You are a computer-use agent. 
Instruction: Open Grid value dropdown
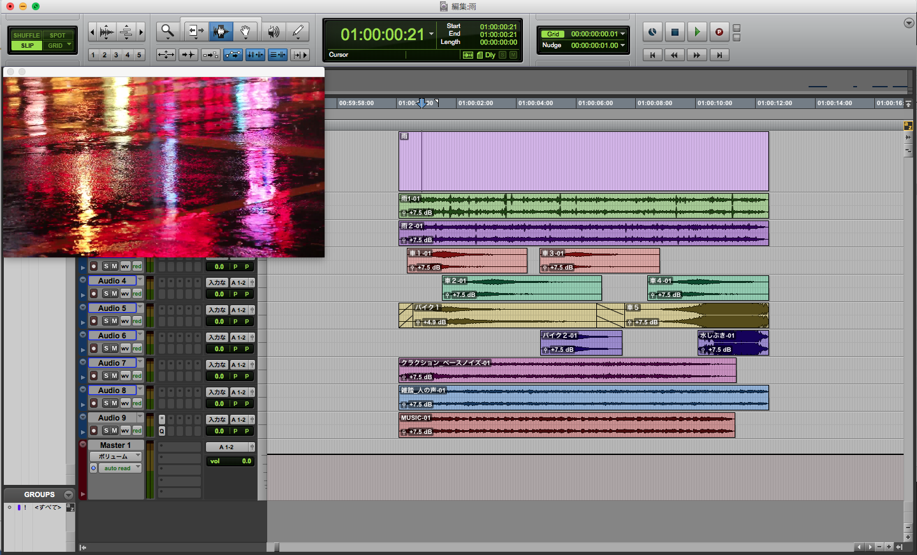(x=623, y=34)
